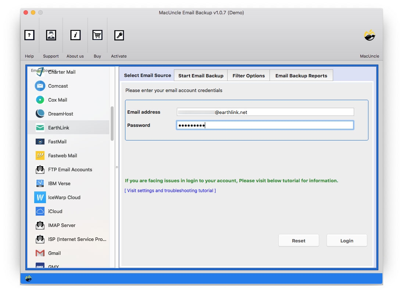Image resolution: width=403 pixels, height=293 pixels.
Task: Switch to the Start Email Backup tab
Action: [x=200, y=76]
